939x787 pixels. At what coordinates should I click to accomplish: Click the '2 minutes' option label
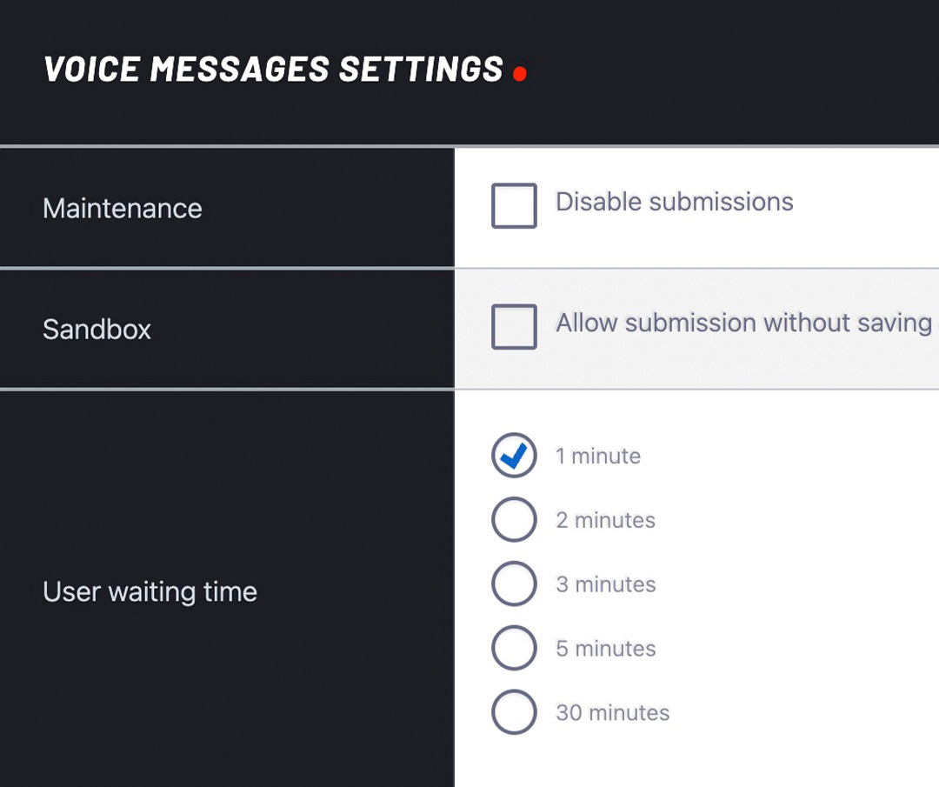coord(605,521)
